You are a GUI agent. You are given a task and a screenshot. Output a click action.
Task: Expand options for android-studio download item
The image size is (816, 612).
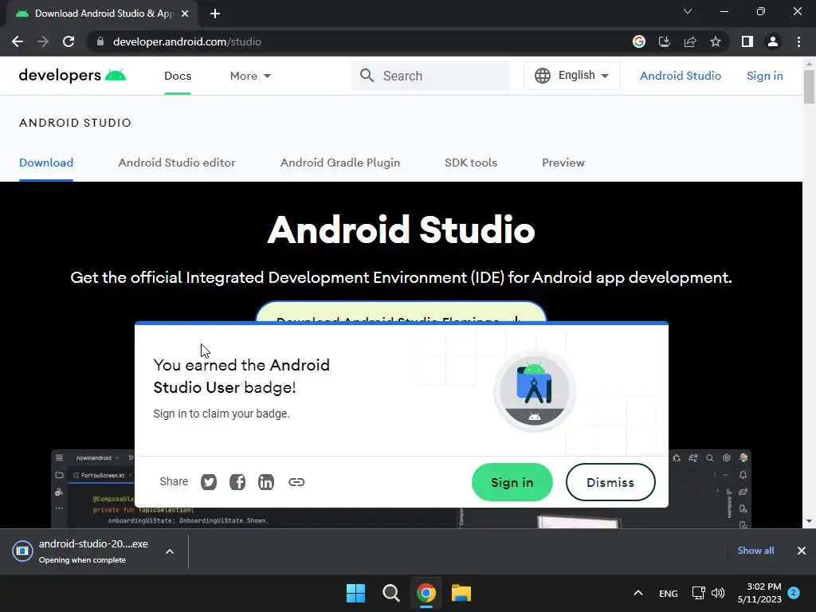(170, 551)
